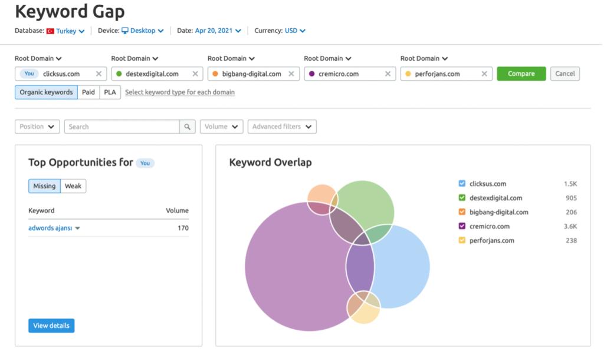Image resolution: width=604 pixels, height=355 pixels.
Task: Switch to the Paid tab
Action: point(88,92)
